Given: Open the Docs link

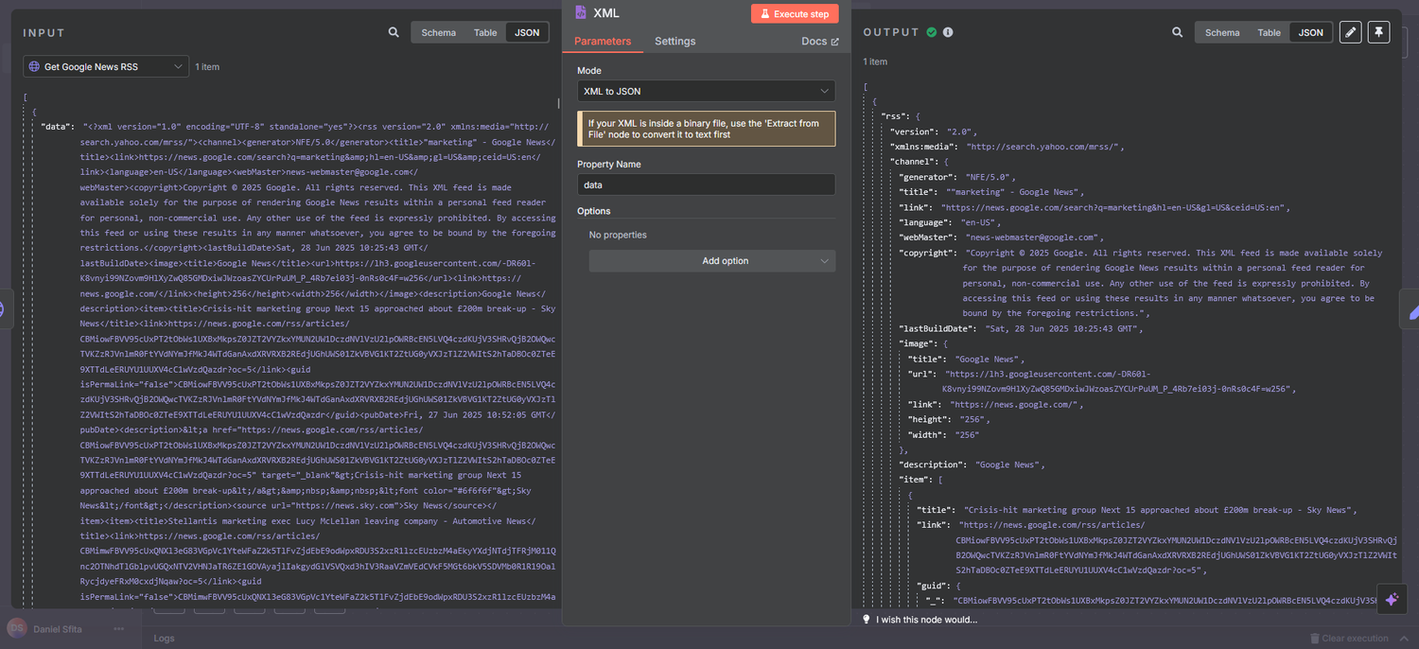Looking at the screenshot, I should (x=817, y=41).
